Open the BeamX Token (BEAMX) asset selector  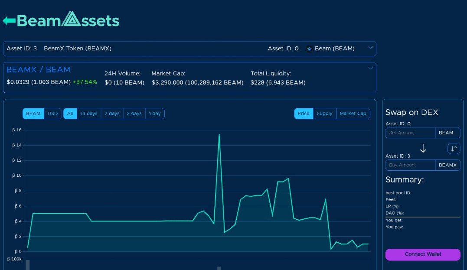tap(78, 49)
